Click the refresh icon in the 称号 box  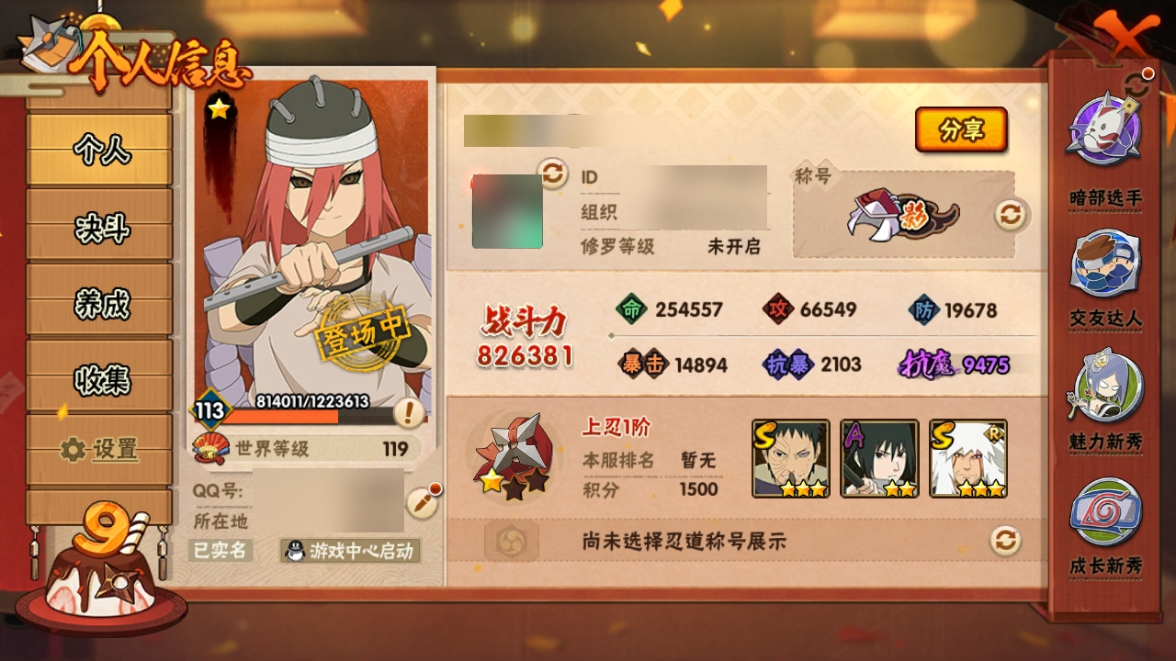(x=1009, y=215)
